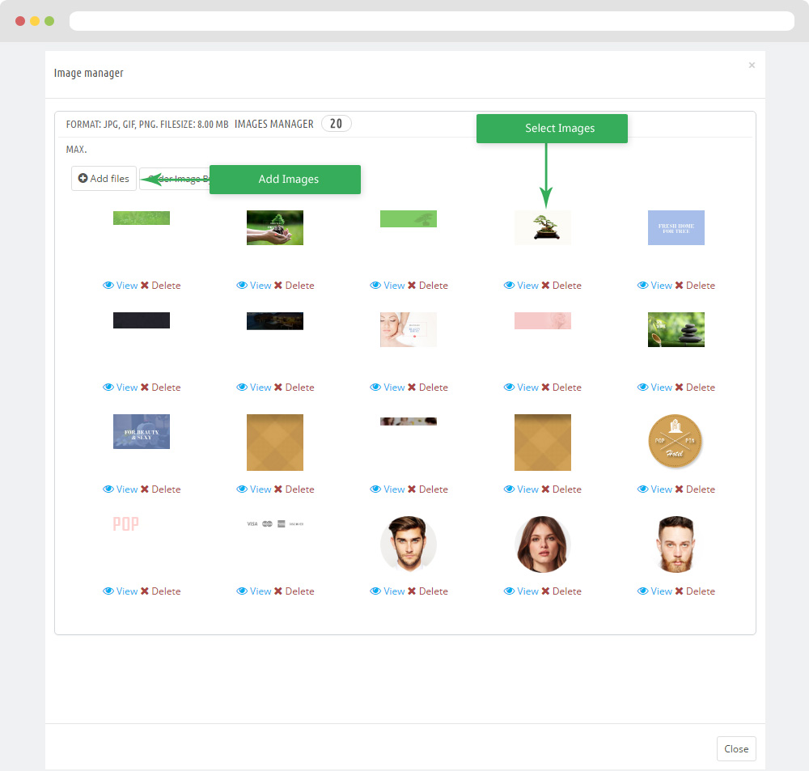Click the Close button at bottom right
Screen dimensions: 809x771
[x=735, y=748]
